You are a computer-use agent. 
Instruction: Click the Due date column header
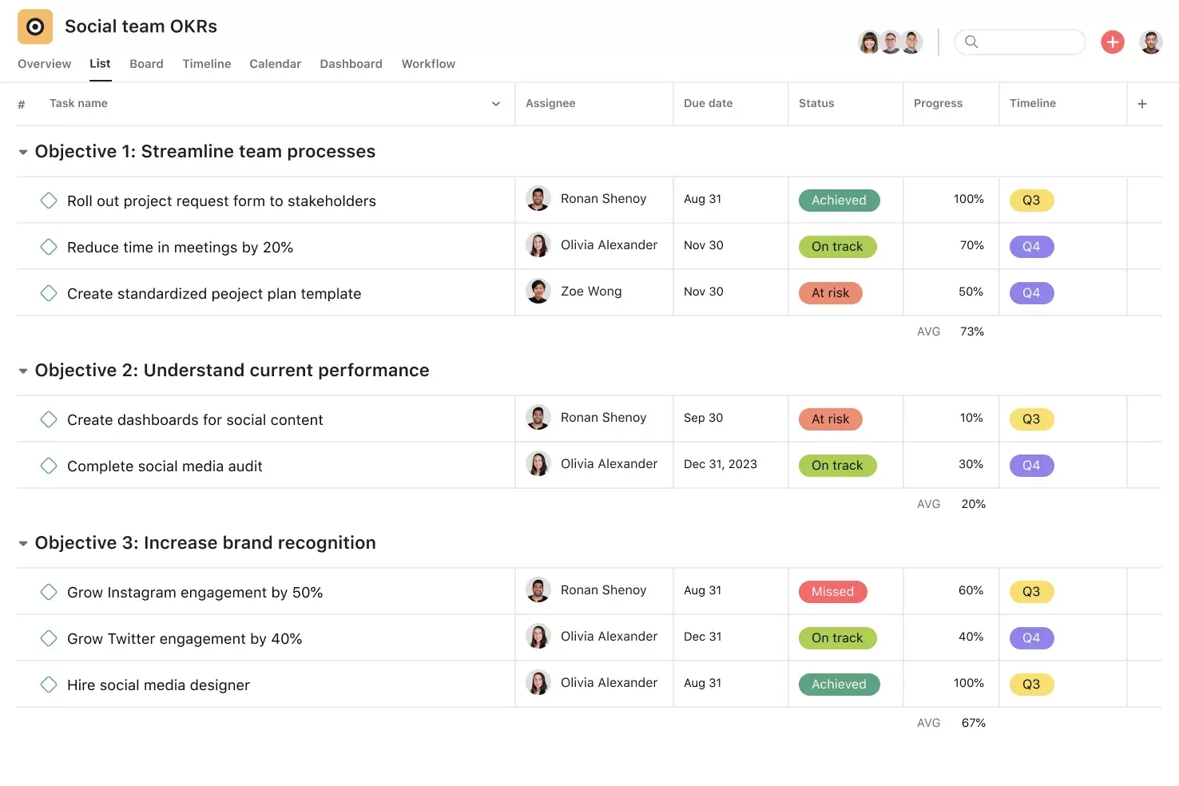click(x=708, y=103)
